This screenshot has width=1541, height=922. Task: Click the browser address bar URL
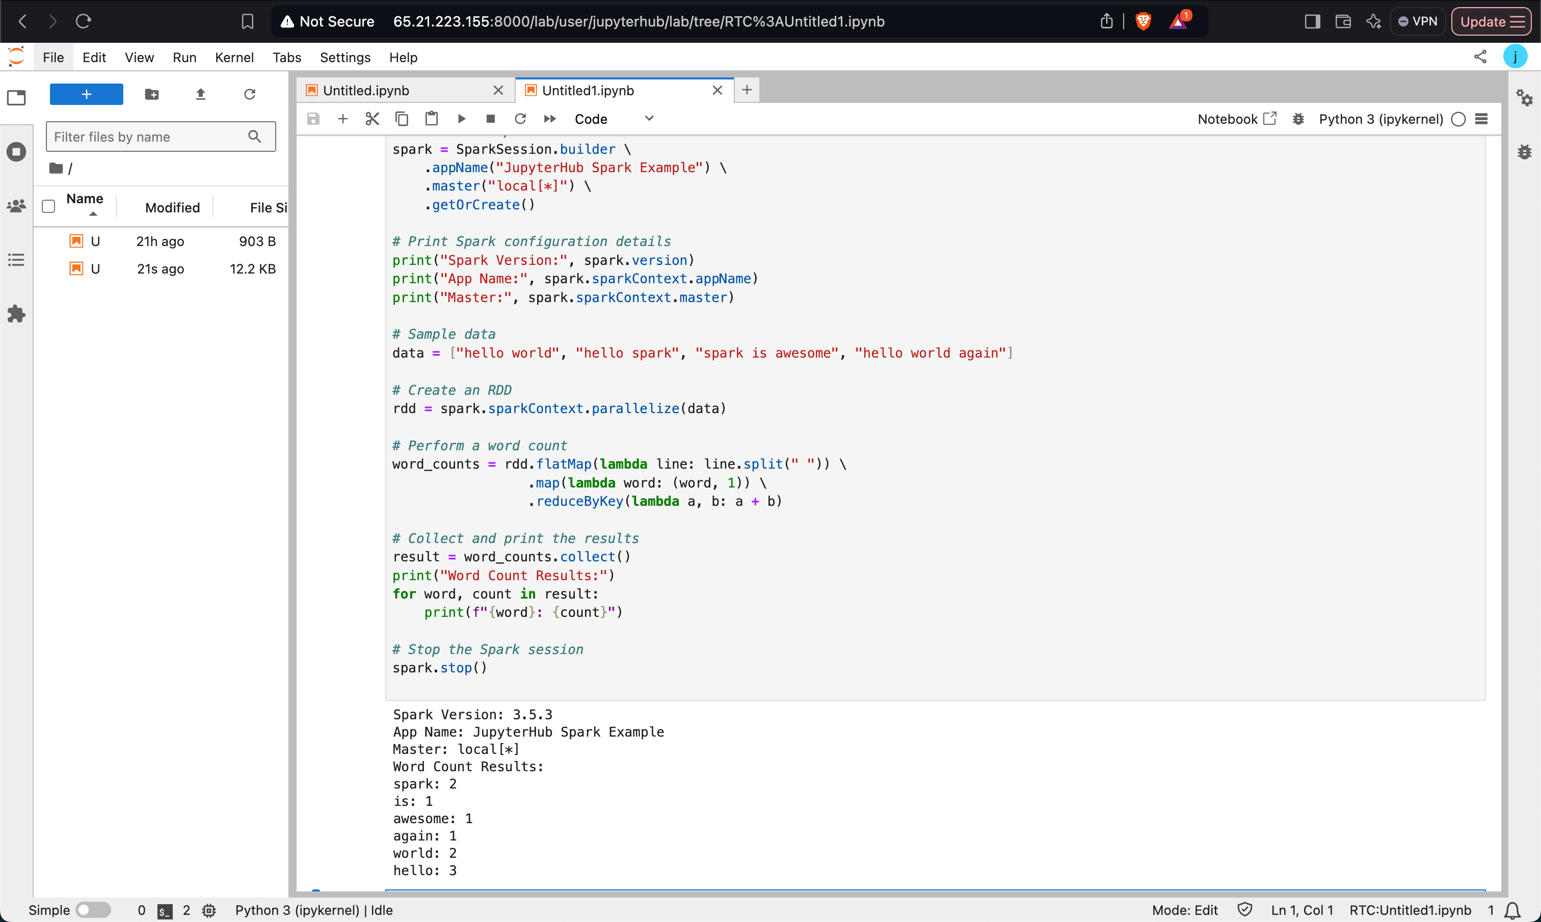pyautogui.click(x=639, y=22)
